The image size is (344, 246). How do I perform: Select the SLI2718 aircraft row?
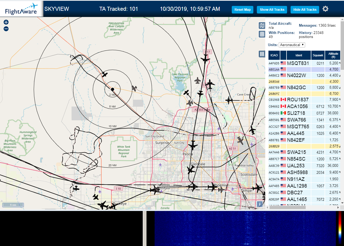click(x=305, y=113)
